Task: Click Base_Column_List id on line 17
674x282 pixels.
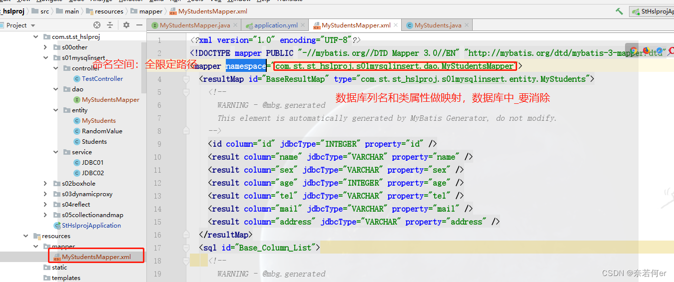Action: click(x=275, y=248)
